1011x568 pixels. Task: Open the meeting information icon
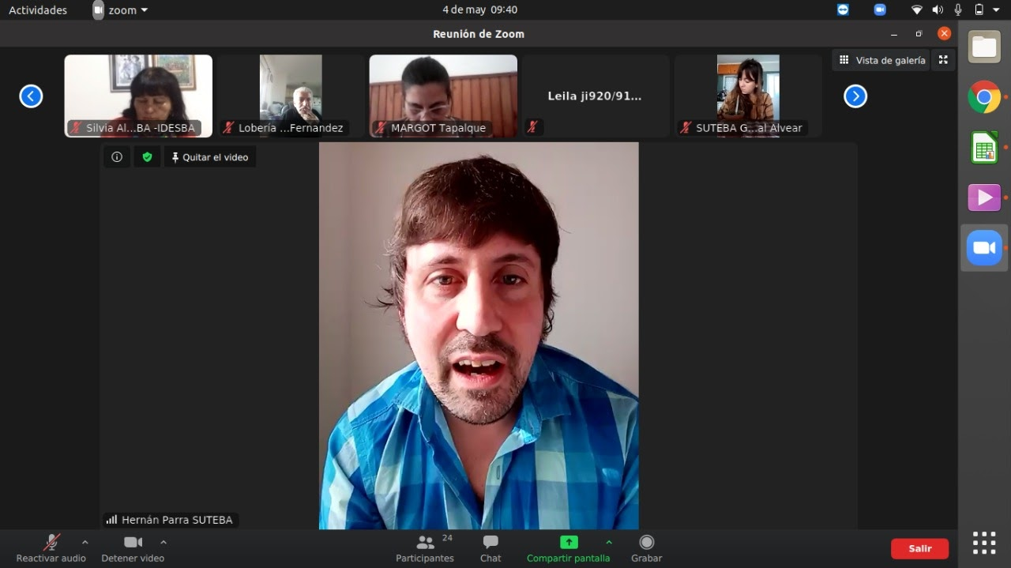[x=117, y=157]
